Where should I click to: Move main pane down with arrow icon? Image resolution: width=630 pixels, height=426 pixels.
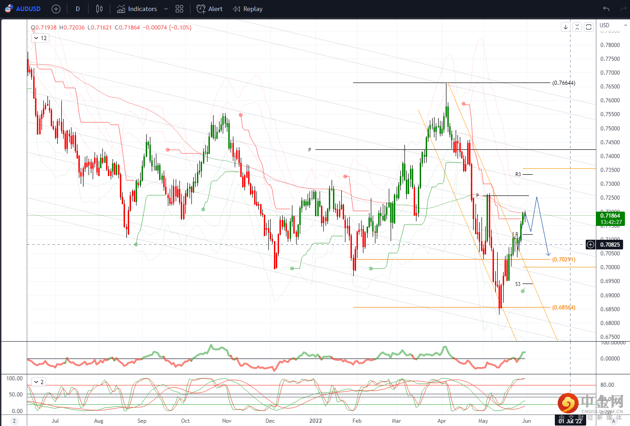[x=565, y=27]
